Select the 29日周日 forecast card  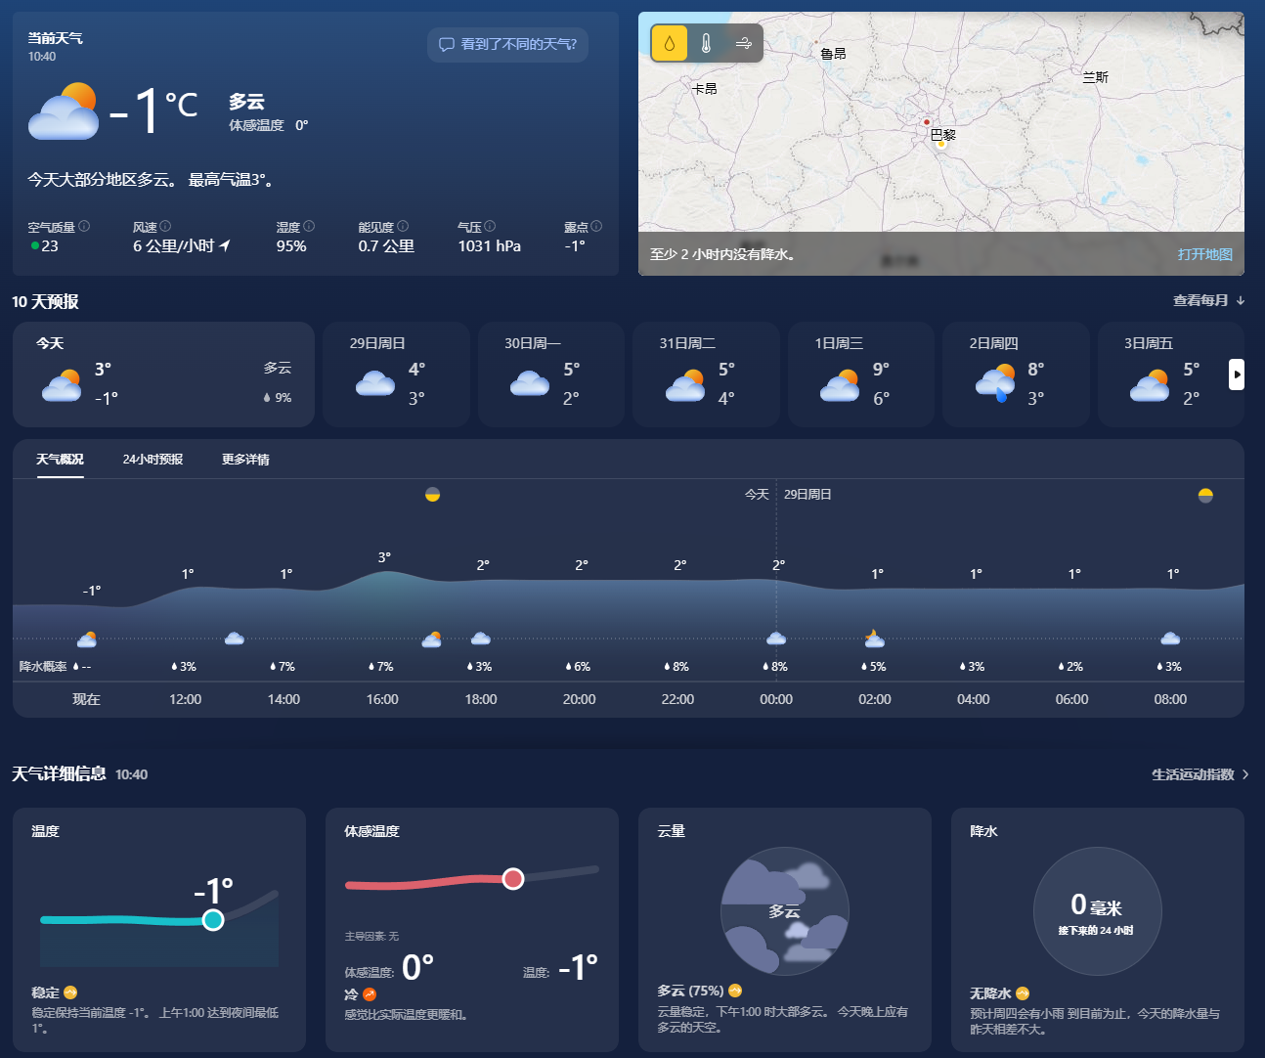tap(396, 375)
